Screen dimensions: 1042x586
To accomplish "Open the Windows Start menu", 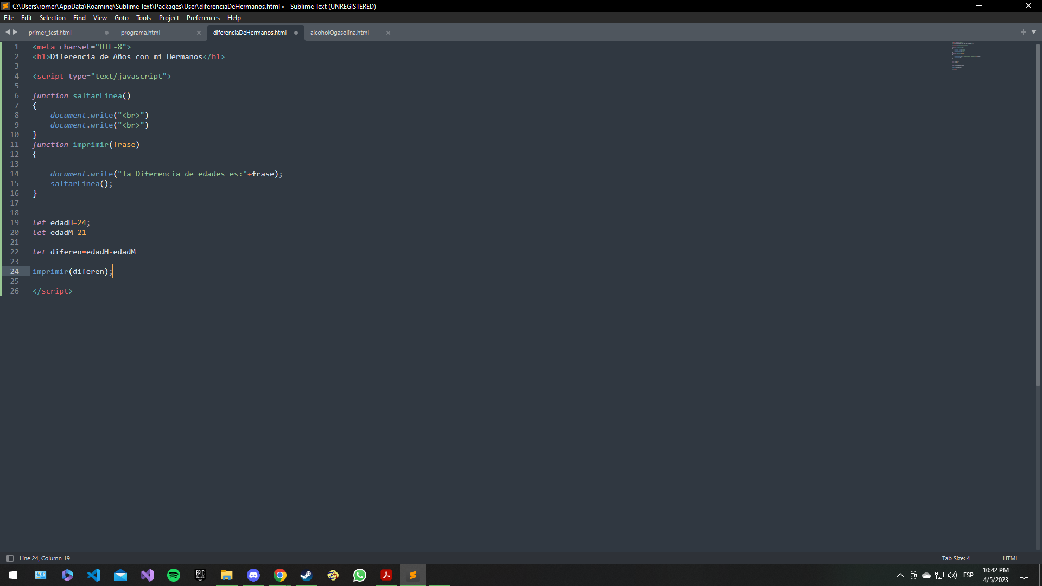I will pyautogui.click(x=13, y=575).
